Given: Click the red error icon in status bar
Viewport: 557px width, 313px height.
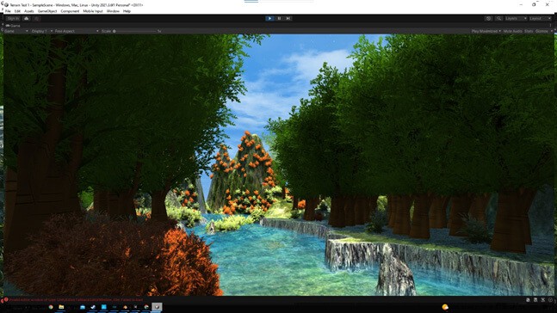Looking at the screenshot, I should 6,300.
